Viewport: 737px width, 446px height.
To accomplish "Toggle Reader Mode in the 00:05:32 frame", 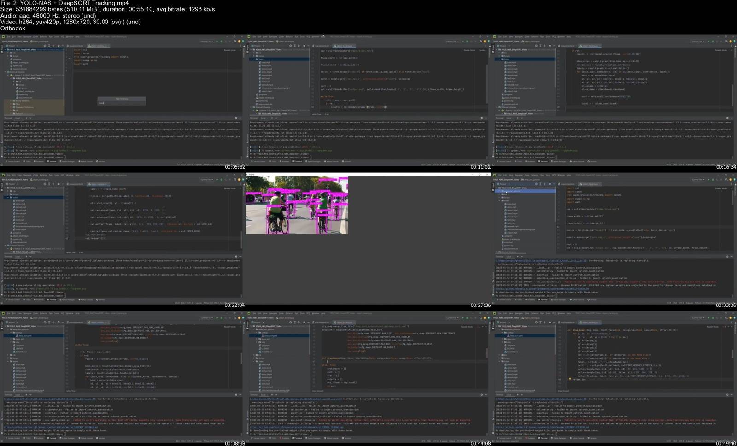I will [229, 50].
